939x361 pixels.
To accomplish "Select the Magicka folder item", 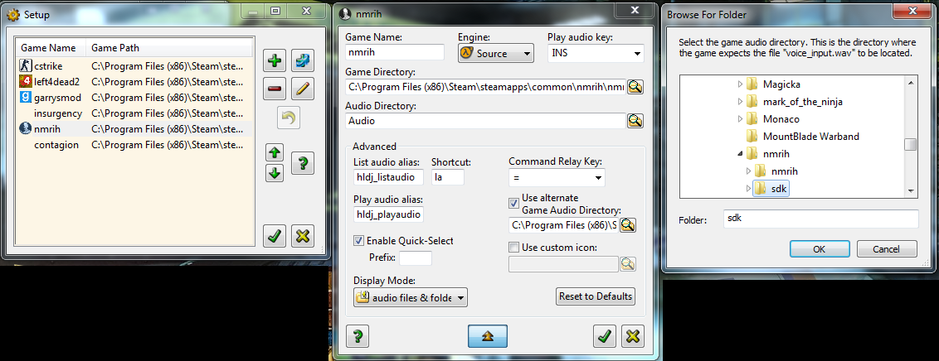I will click(773, 85).
